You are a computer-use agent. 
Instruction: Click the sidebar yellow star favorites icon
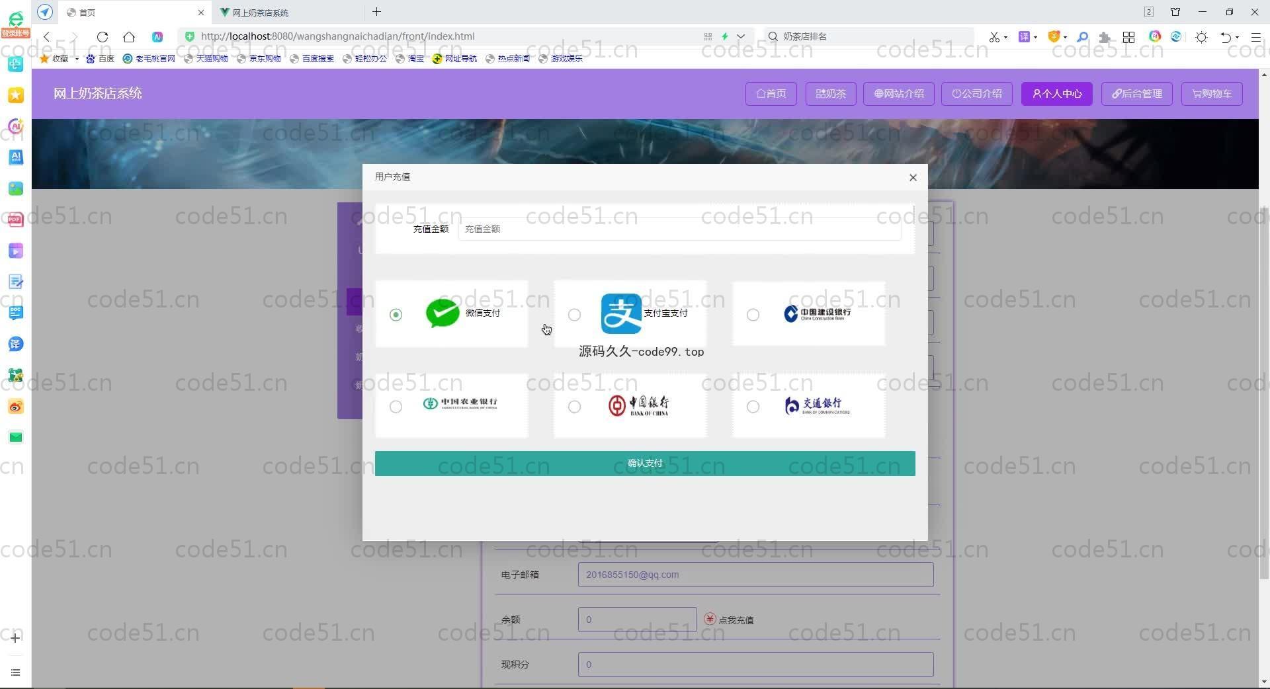16,95
